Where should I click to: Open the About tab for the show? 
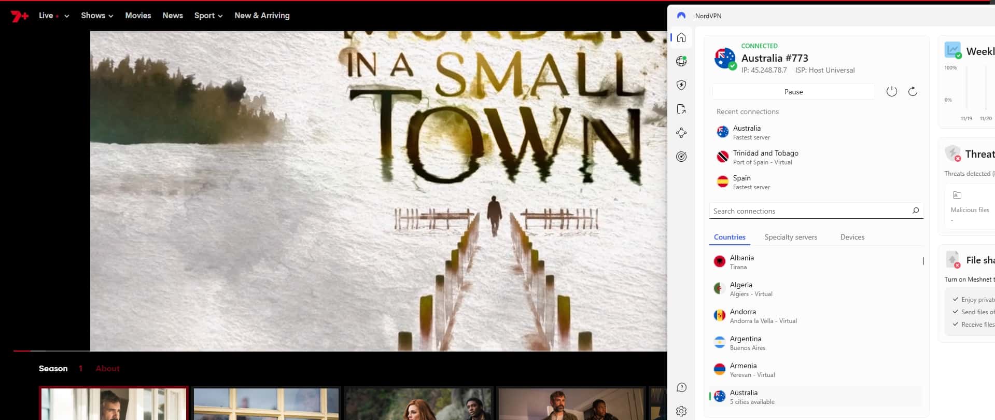pyautogui.click(x=107, y=368)
